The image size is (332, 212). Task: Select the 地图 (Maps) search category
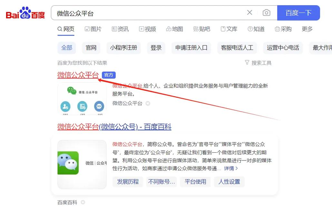(175, 29)
